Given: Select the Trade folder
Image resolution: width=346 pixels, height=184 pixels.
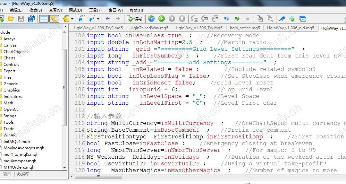Looking at the screenshot, I should [x=9, y=128].
